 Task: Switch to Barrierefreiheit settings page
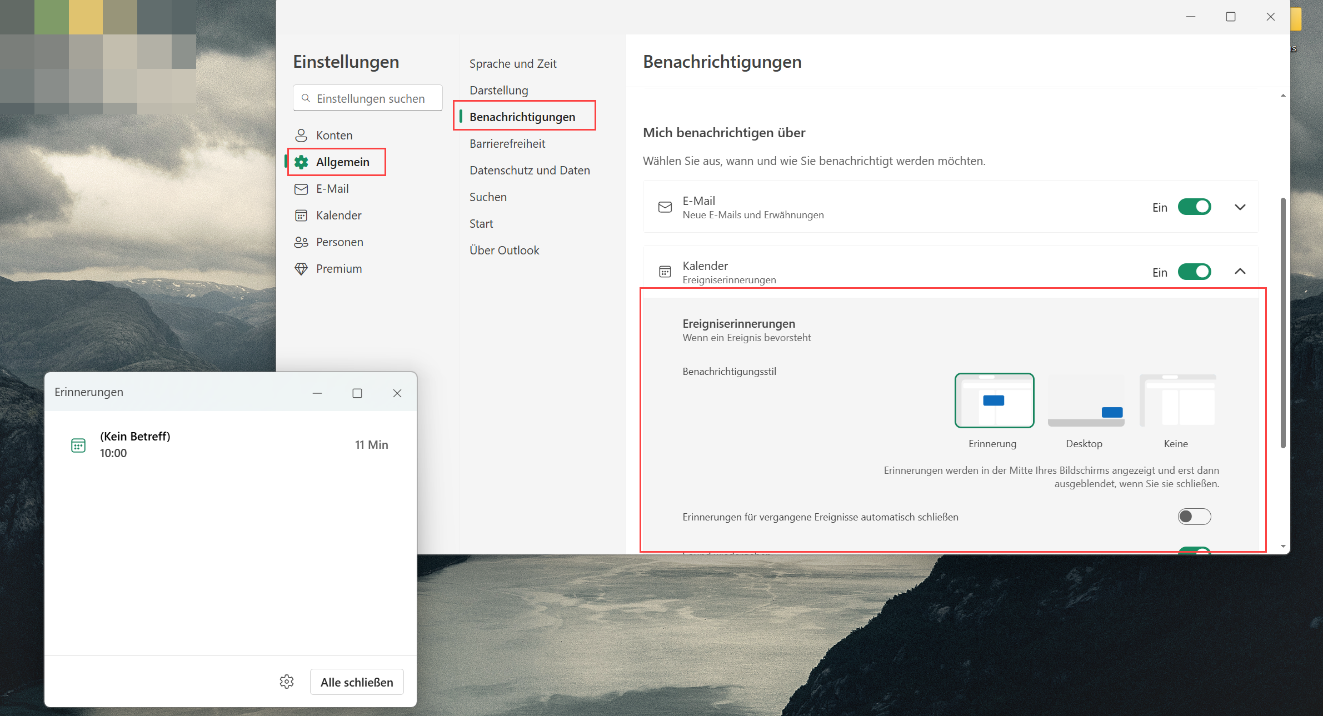[507, 144]
